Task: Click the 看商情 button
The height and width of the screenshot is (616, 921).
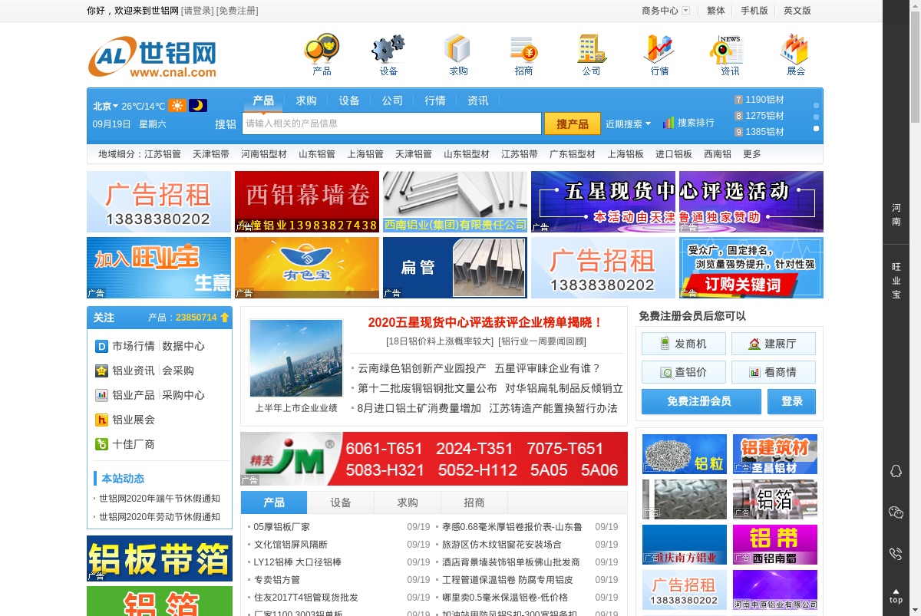Action: [x=774, y=372]
